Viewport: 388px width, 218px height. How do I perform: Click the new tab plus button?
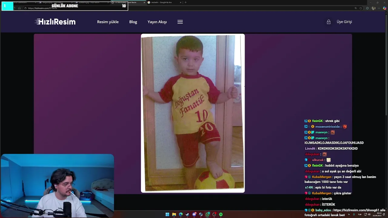point(186,2)
